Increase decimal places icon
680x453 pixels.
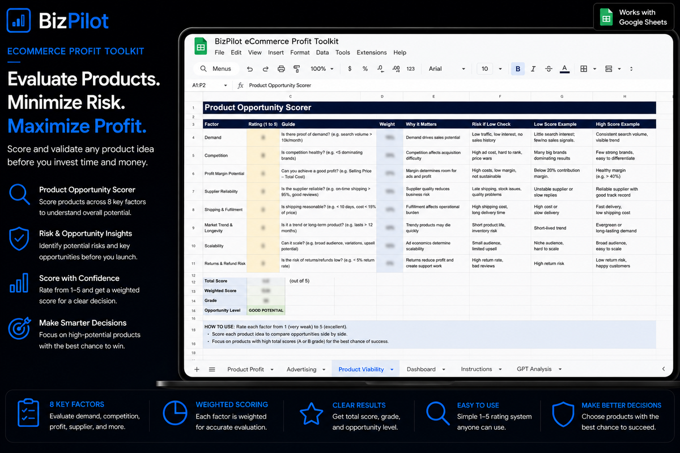tap(396, 69)
